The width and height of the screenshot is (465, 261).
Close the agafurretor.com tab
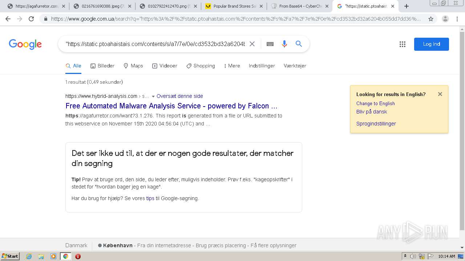[x=64, y=6]
